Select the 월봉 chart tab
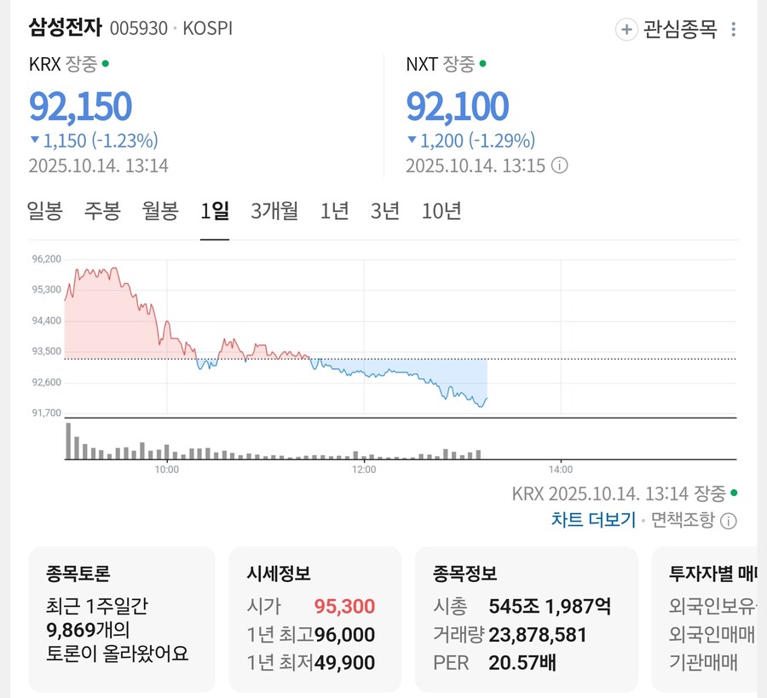Viewport: 767px width, 698px height. 160,211
